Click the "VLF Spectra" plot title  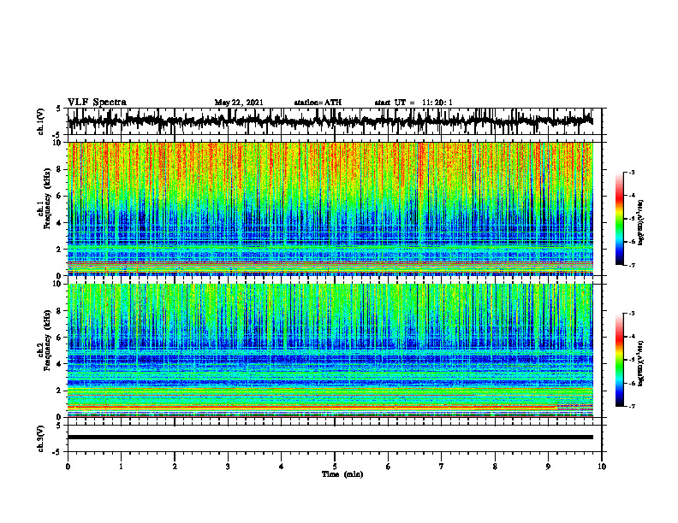tap(97, 103)
